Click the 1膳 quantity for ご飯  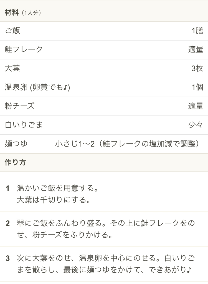[x=197, y=31]
